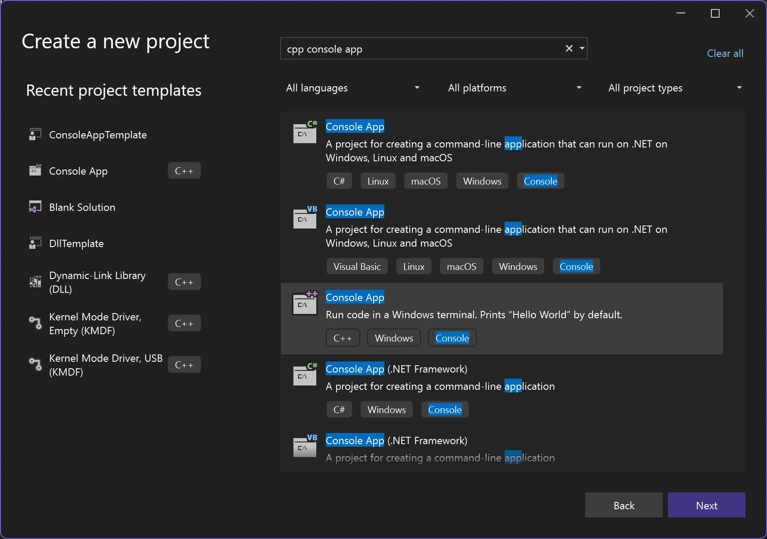The height and width of the screenshot is (539, 767).
Task: Click the Back button
Action: pyautogui.click(x=624, y=505)
